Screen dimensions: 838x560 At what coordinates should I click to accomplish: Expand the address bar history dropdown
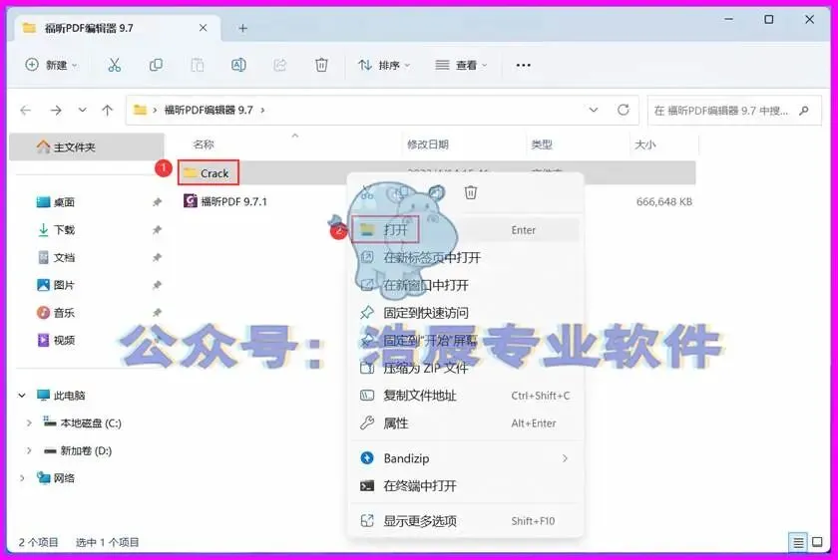[594, 110]
